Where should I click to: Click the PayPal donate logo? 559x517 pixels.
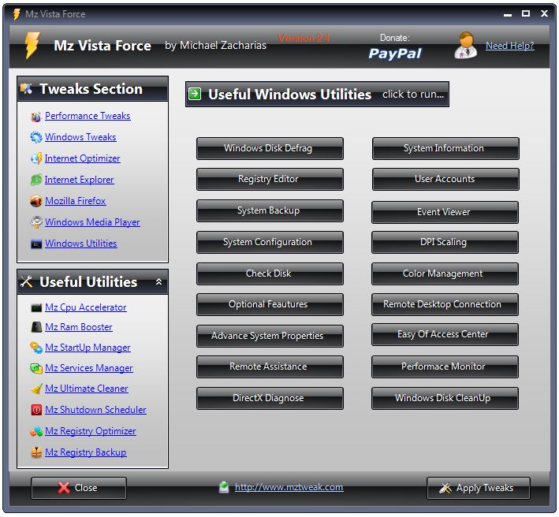pyautogui.click(x=395, y=54)
